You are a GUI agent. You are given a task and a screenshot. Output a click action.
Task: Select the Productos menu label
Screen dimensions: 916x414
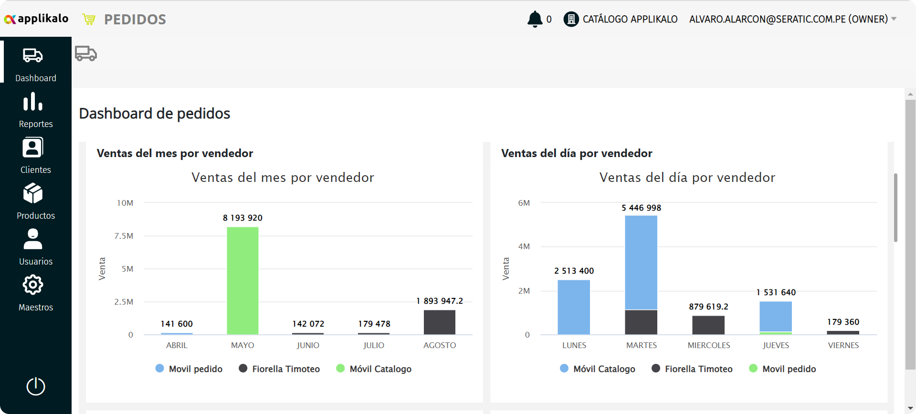click(x=36, y=215)
